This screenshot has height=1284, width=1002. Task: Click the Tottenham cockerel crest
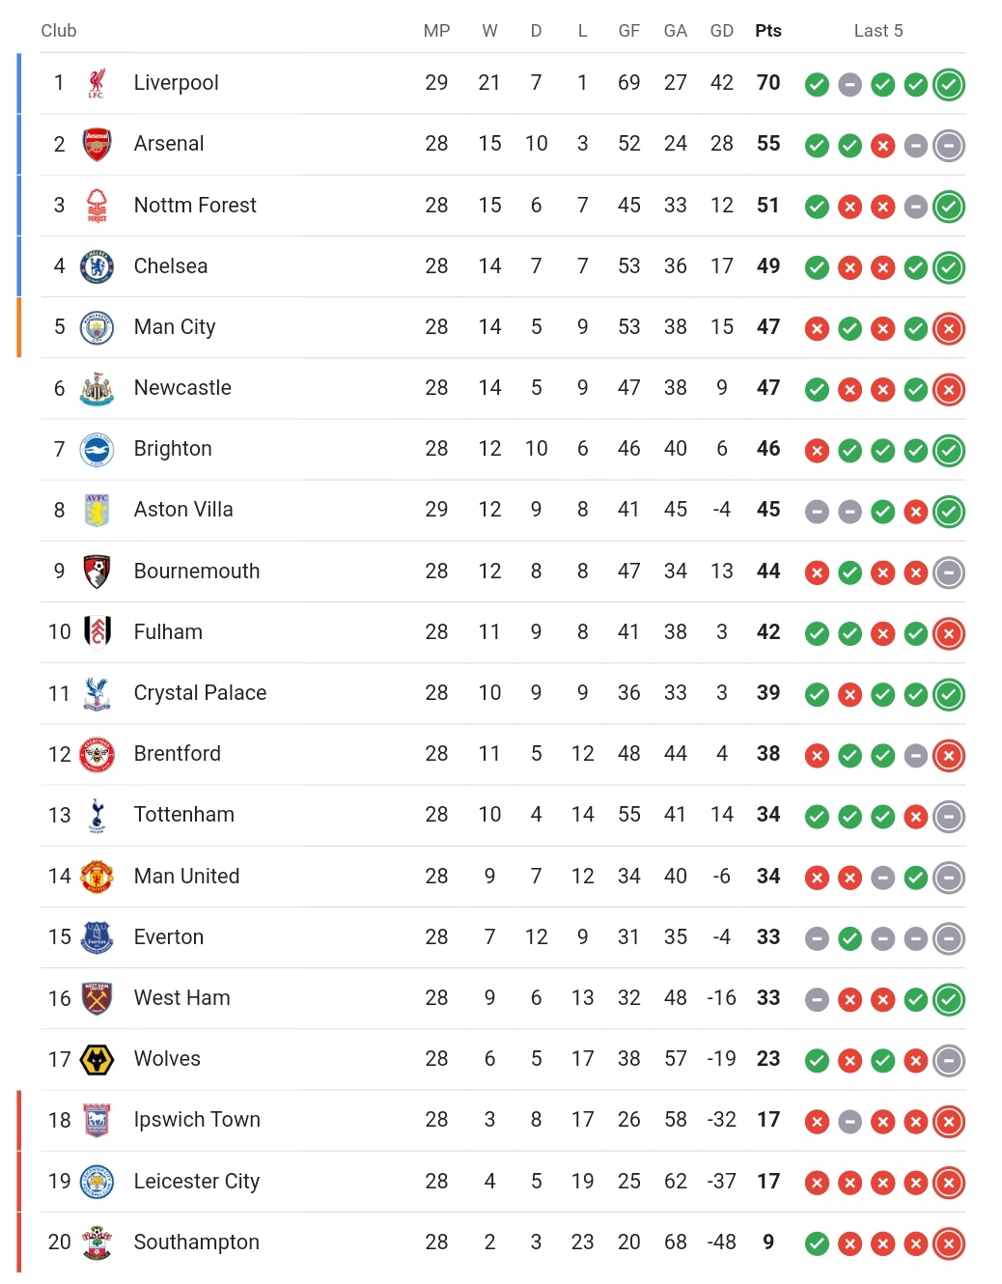click(x=97, y=815)
